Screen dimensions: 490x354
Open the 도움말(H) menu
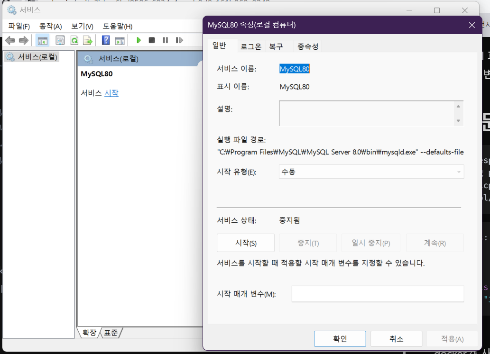pyautogui.click(x=118, y=26)
